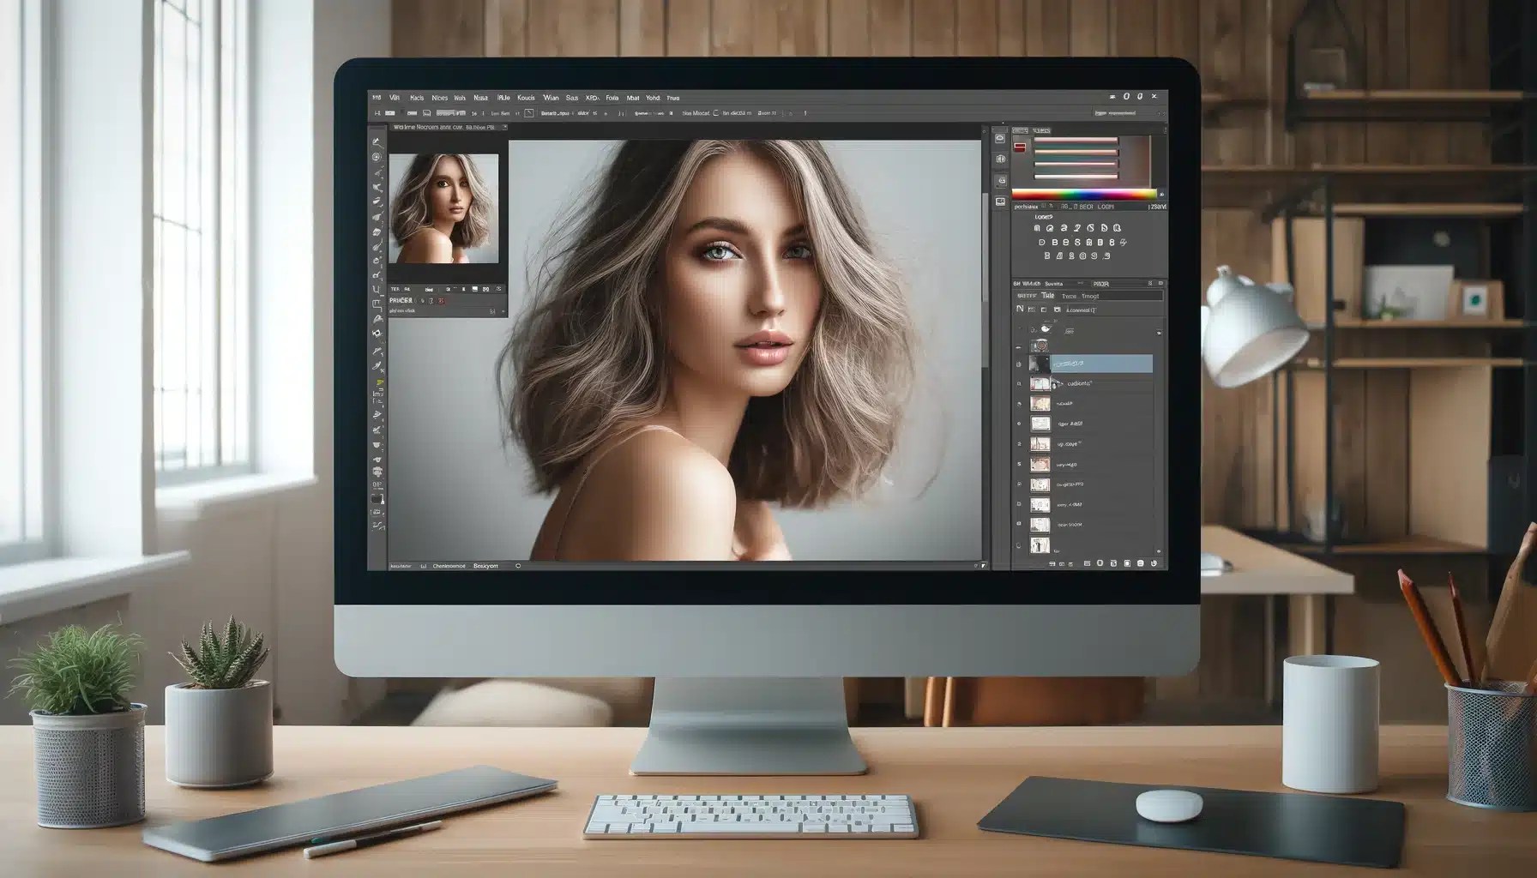
Task: Toggle visibility of the highlighted blue layer
Action: tap(1018, 362)
